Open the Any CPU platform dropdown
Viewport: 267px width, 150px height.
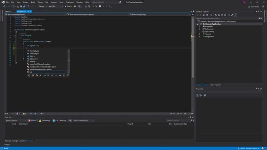point(55,7)
